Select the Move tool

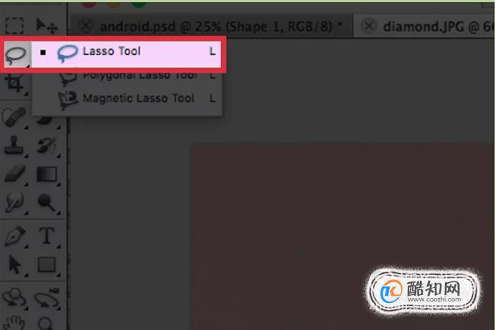[x=46, y=26]
